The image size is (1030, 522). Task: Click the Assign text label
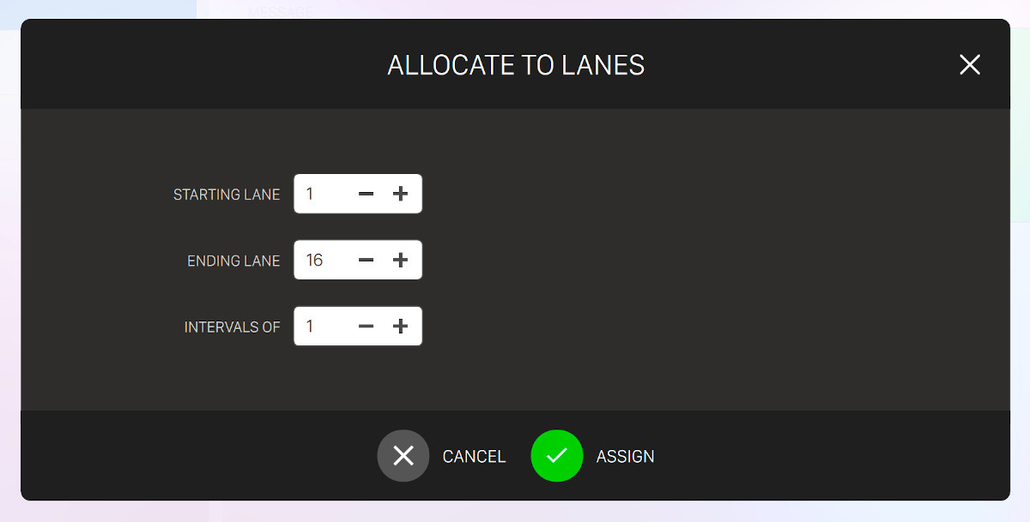tap(625, 457)
